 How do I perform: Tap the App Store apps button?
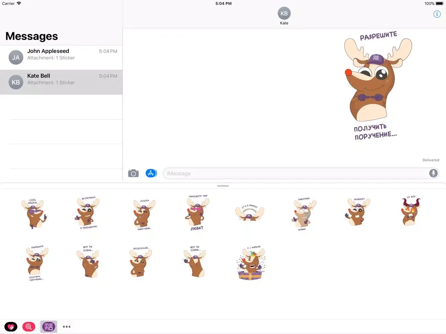point(151,173)
